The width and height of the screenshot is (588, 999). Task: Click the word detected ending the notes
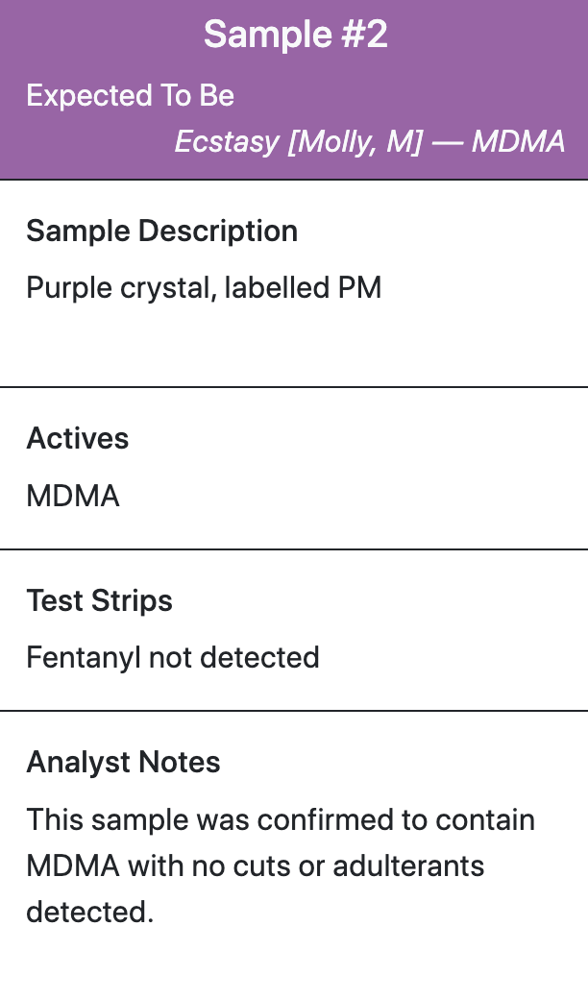coord(89,913)
